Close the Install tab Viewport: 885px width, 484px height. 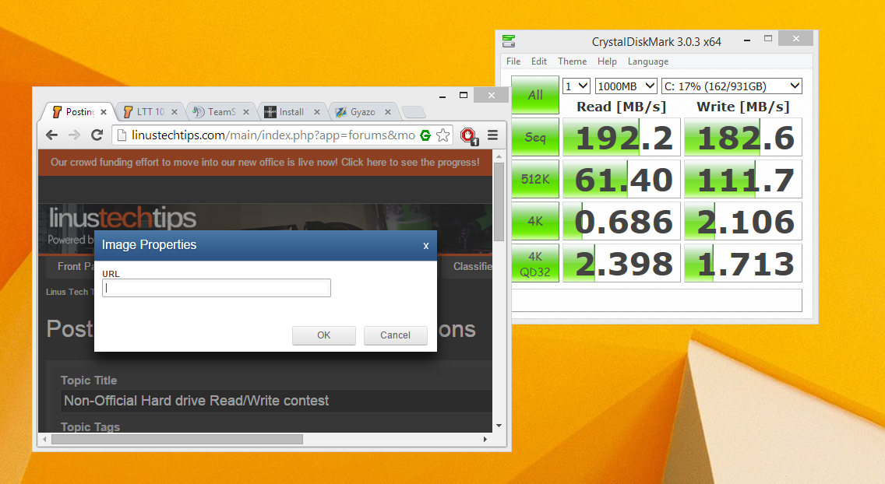(316, 112)
